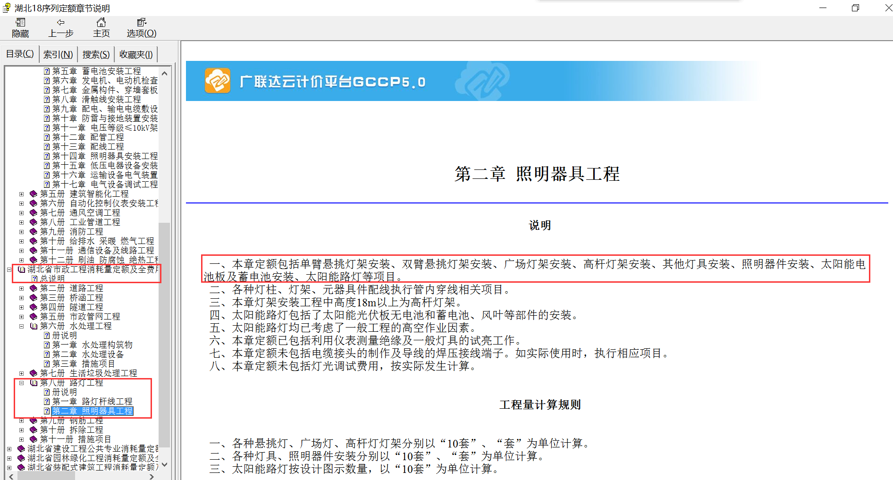
Task: Expand 第七册 生活垃圾处理工程
Action: tap(21, 373)
